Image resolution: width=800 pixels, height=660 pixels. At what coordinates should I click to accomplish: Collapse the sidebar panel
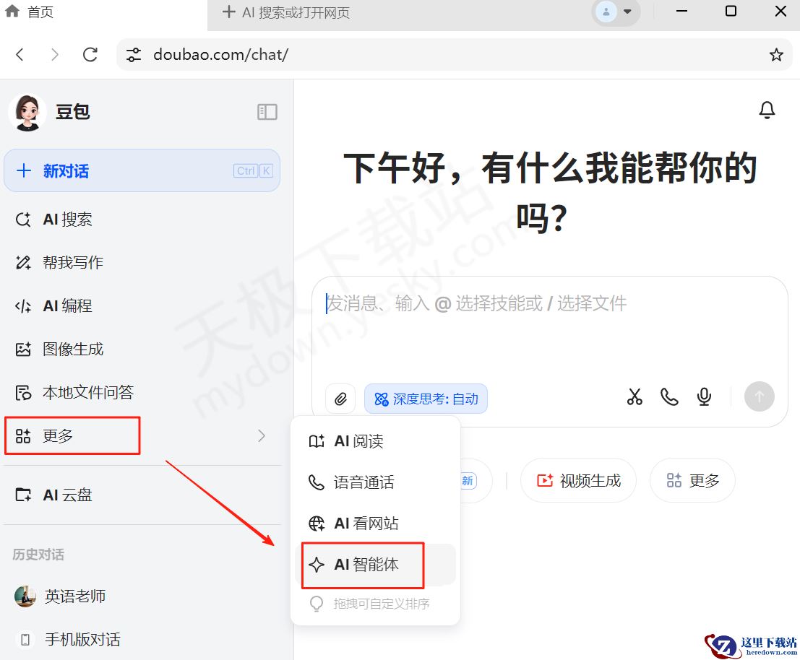[267, 112]
